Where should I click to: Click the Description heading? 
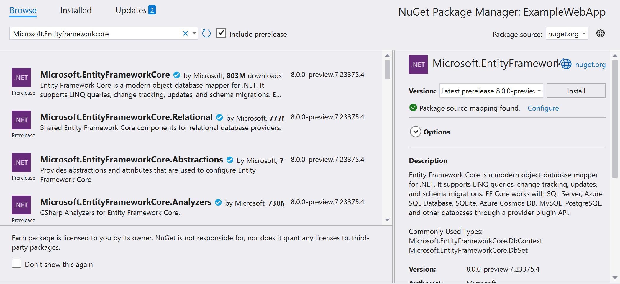click(428, 161)
